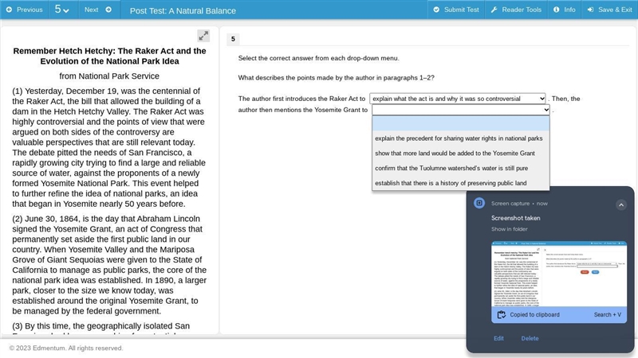The width and height of the screenshot is (638, 358).
Task: Click the passage title 'Remember Hetch Hetchy'
Action: [109, 56]
